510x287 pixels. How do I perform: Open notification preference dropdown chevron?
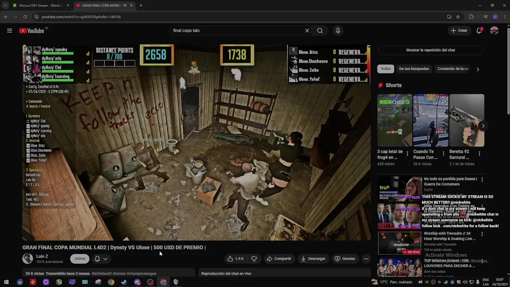[x=105, y=259]
